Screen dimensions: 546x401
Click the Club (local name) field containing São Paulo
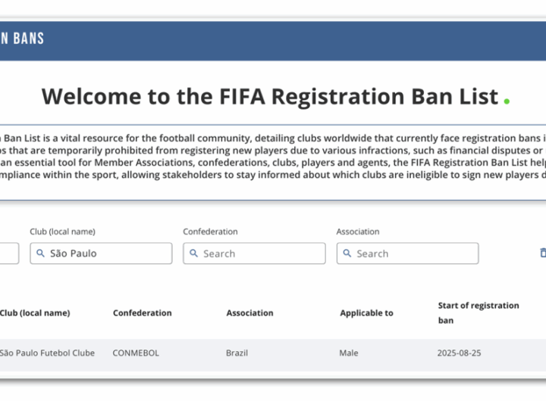(x=106, y=253)
